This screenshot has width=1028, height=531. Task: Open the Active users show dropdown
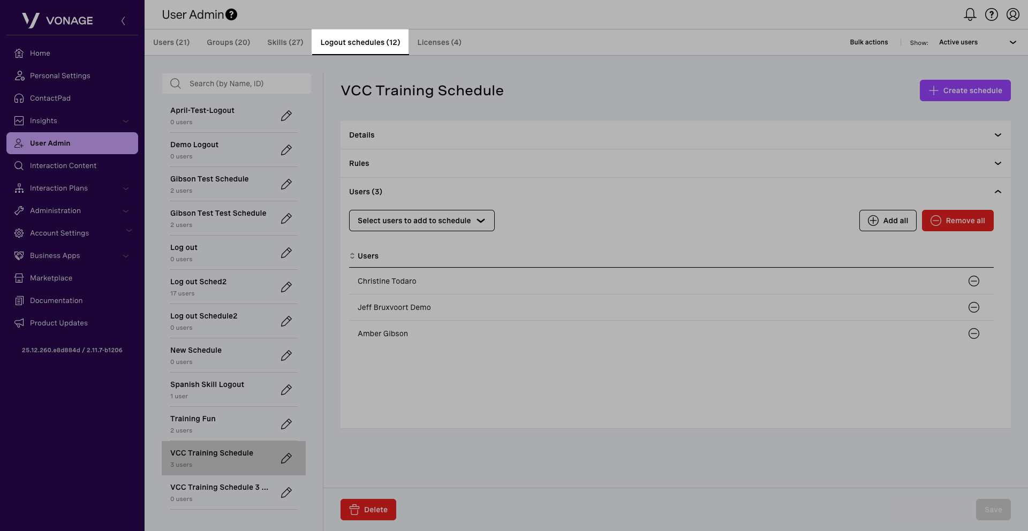tap(977, 42)
